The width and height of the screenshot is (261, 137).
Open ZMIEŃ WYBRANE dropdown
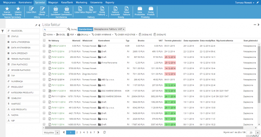tap(102, 35)
